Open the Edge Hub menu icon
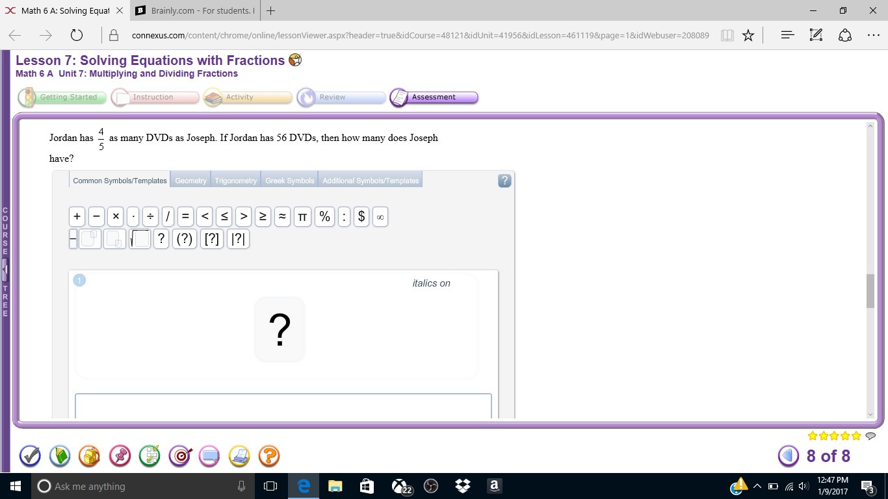888x499 pixels. 787,35
